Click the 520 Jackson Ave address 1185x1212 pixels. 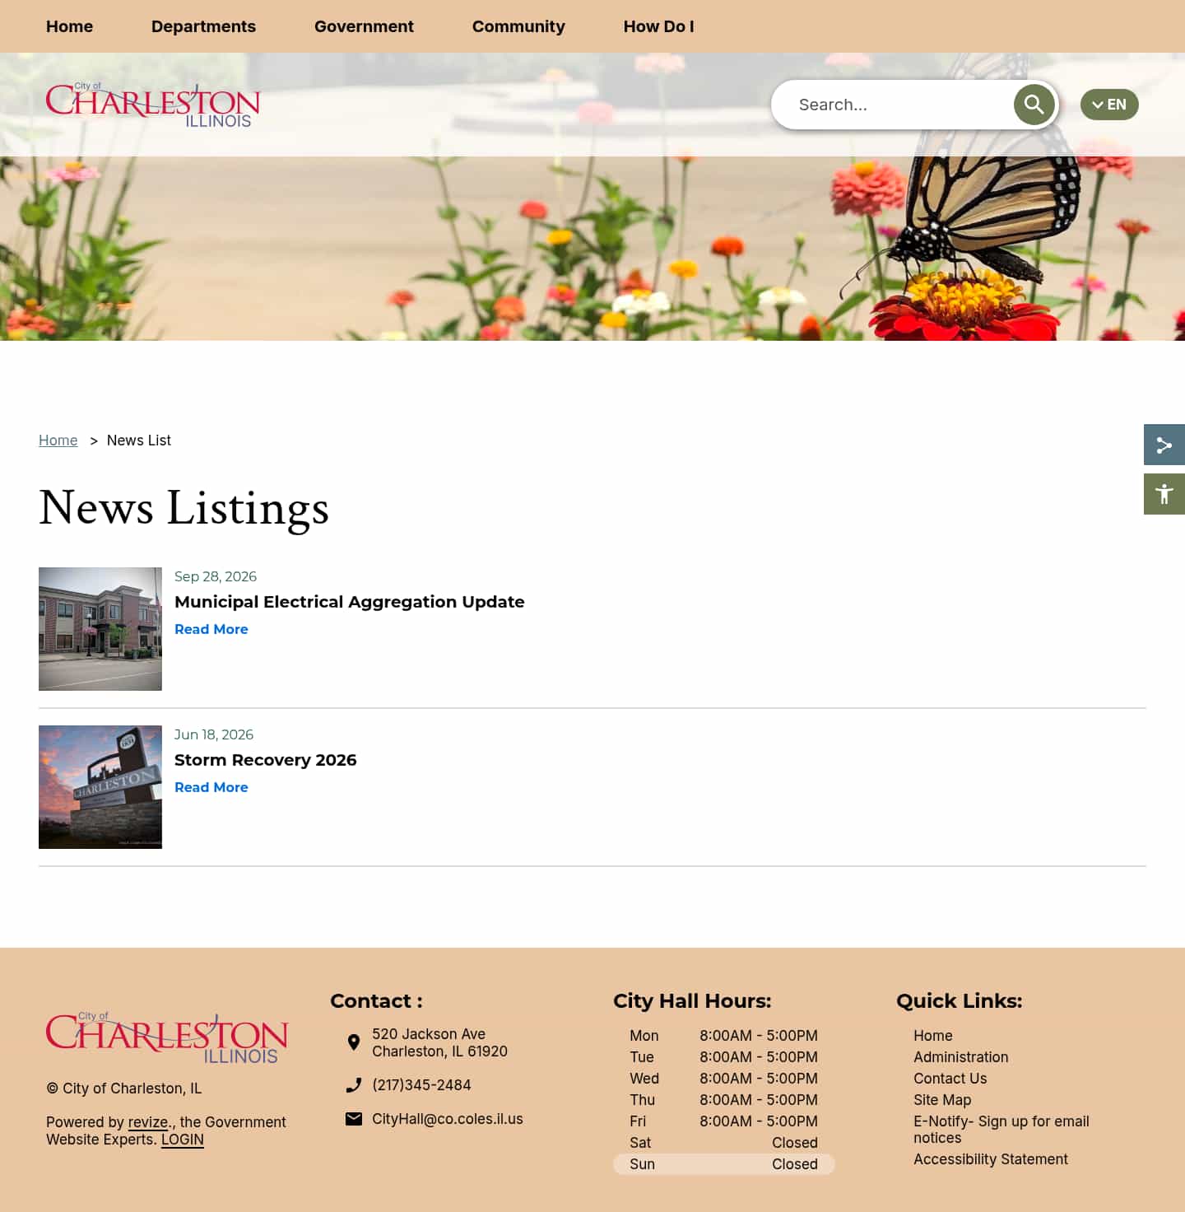(439, 1042)
